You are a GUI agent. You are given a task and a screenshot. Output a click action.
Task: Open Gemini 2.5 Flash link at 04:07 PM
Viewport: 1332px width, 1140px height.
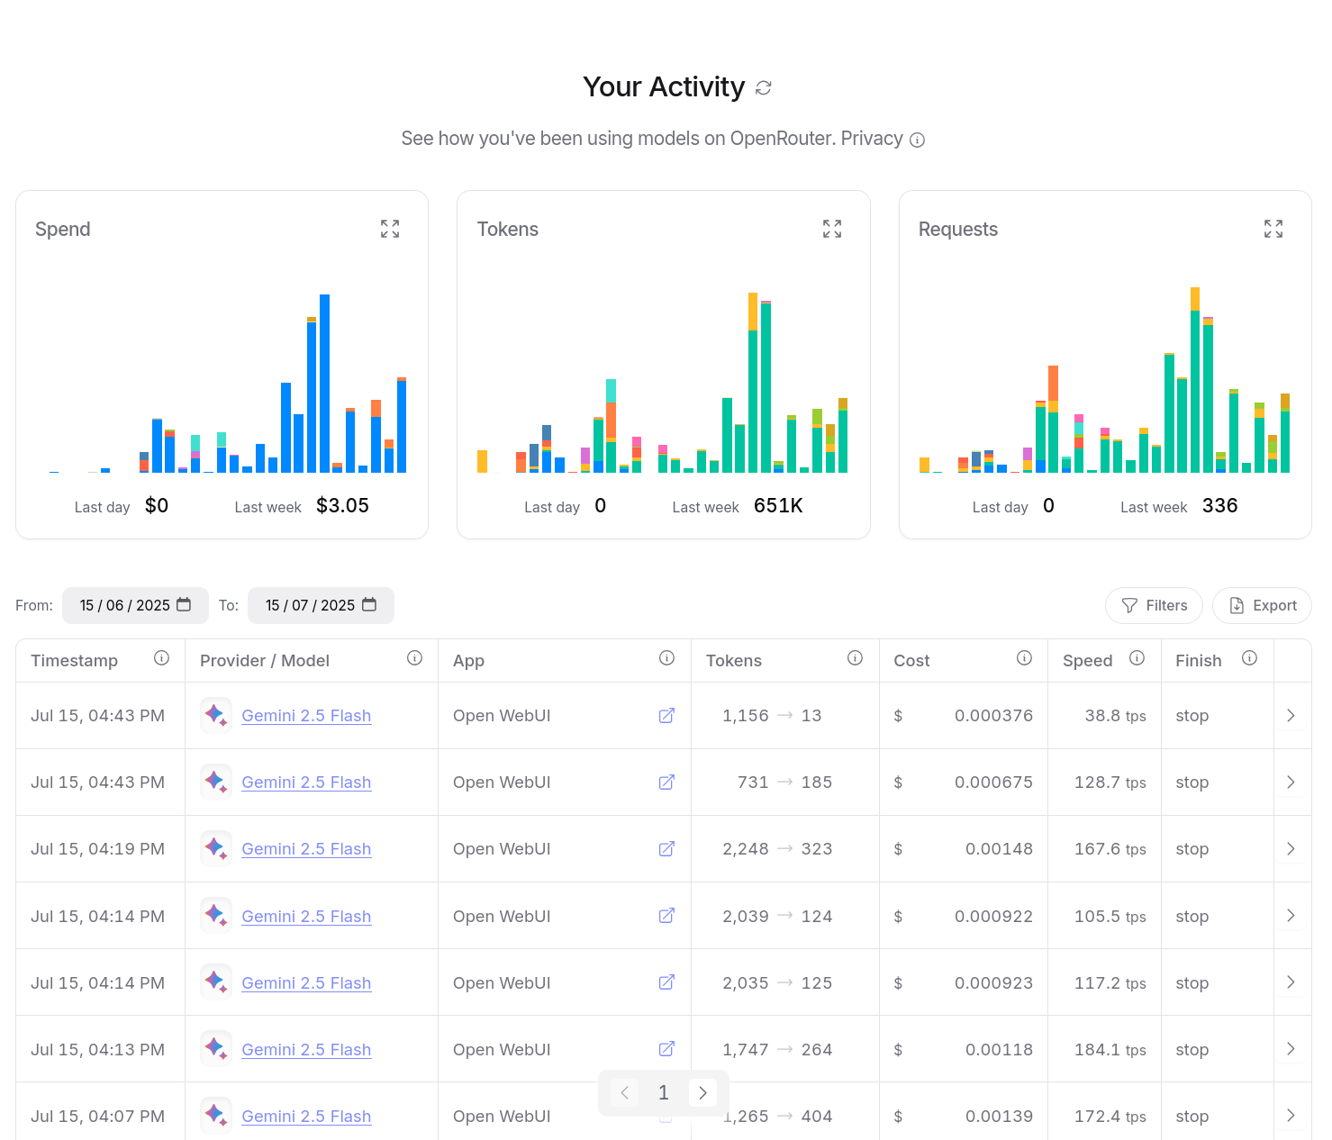[306, 1116]
